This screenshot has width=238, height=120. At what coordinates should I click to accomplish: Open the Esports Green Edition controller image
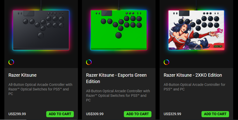tap(119, 30)
